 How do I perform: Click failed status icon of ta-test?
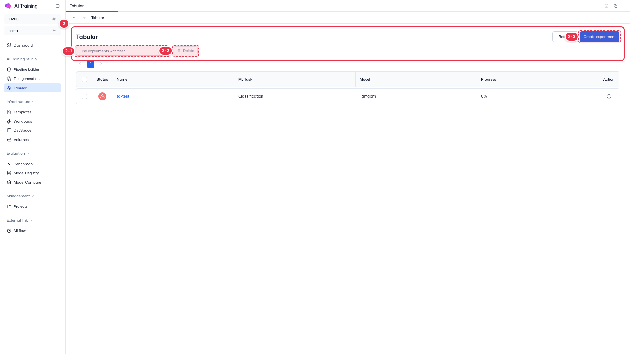(x=102, y=96)
